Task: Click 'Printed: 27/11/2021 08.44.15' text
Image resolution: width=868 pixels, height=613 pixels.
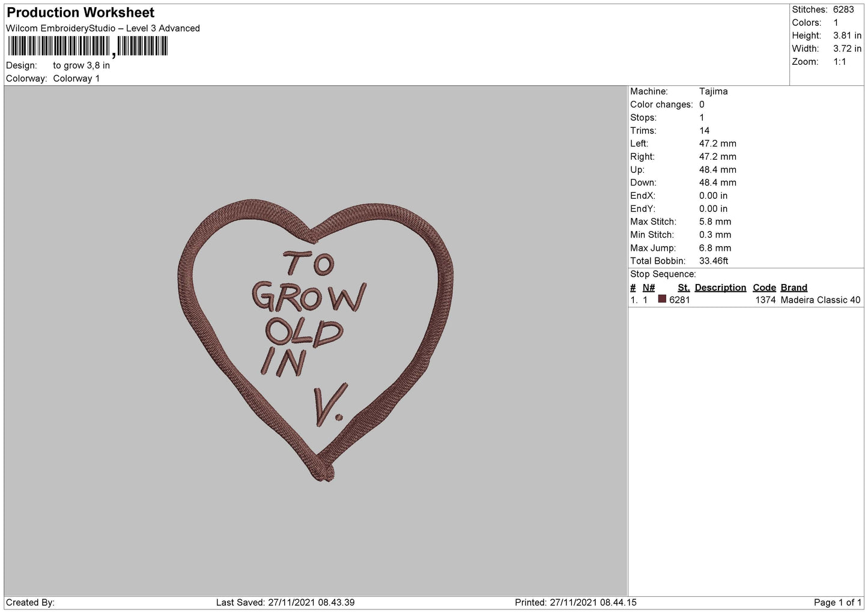Action: [575, 603]
